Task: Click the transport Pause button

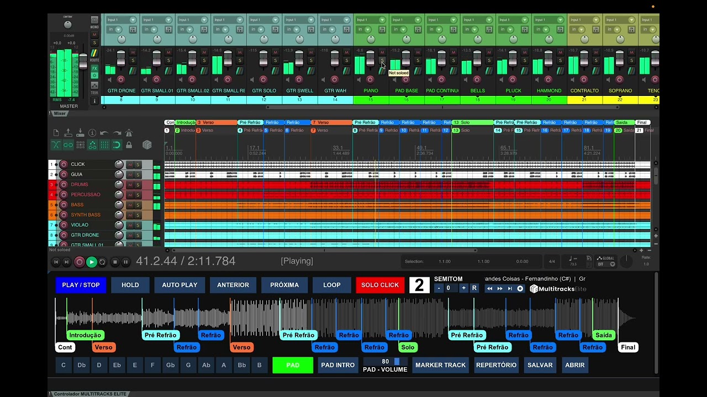Action: coord(126,262)
